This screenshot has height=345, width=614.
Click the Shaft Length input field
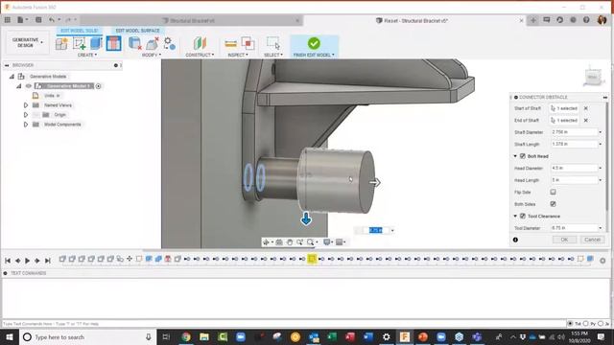[574, 145]
